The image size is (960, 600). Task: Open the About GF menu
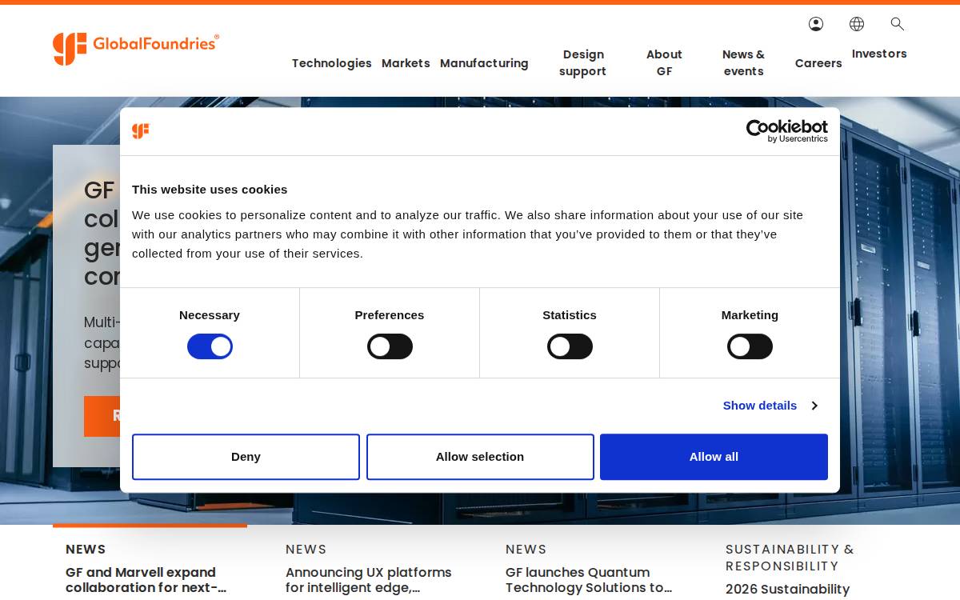(664, 63)
